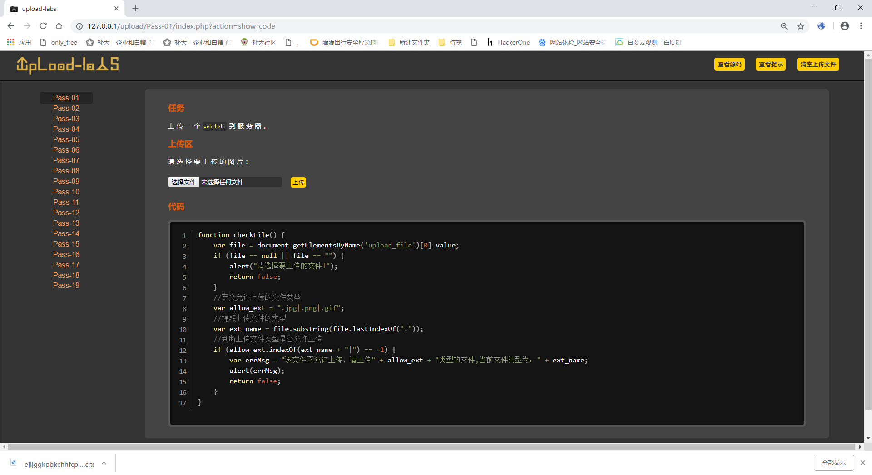Open a new tab with plus button
The width and height of the screenshot is (872, 475).
point(135,9)
